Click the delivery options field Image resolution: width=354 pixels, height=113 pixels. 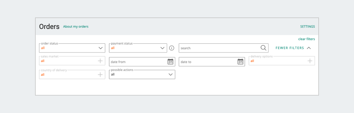point(282,61)
